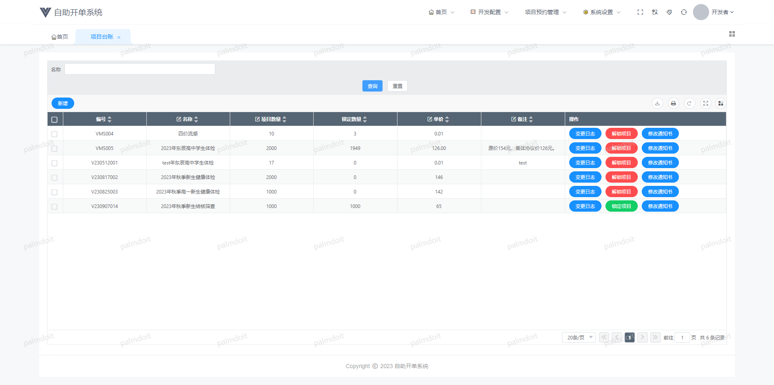
Task: Select the 项目台账 tab
Action: coord(102,37)
